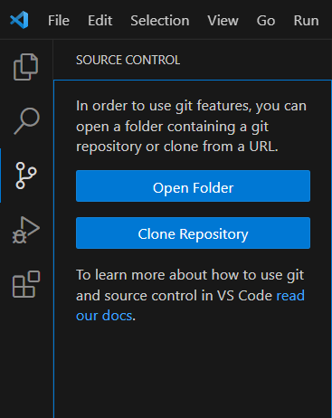Click the Open Folder button
This screenshot has height=418, width=332.
[193, 185]
